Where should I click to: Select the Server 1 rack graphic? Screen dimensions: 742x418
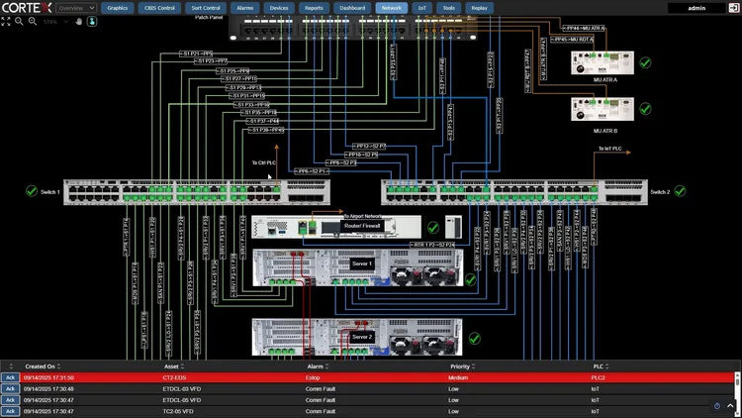pyautogui.click(x=358, y=267)
